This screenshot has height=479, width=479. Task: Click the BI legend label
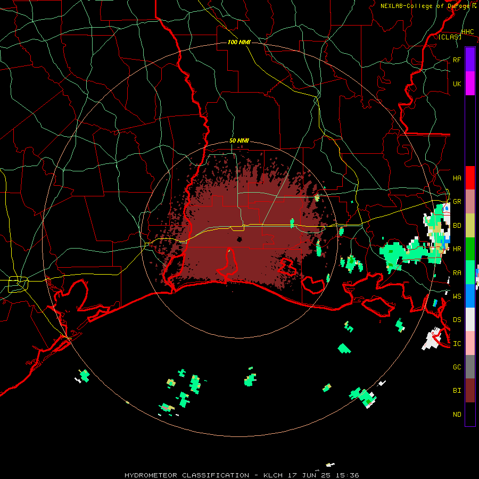coord(457,391)
